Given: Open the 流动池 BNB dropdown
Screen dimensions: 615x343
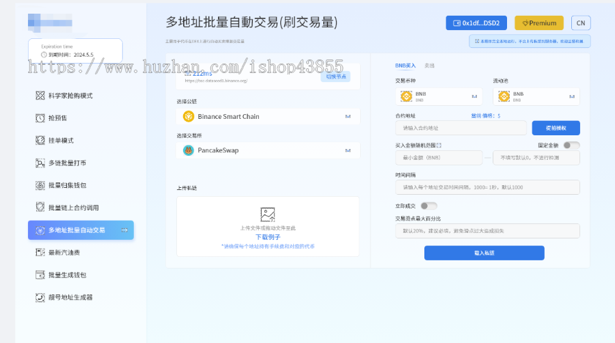Looking at the screenshot, I should click(x=536, y=96).
